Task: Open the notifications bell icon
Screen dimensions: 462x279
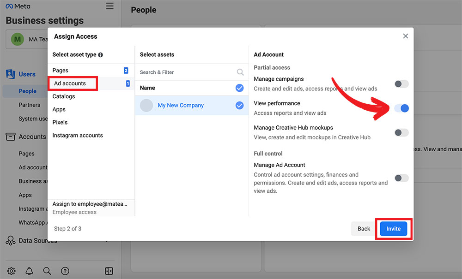Action: [29, 271]
